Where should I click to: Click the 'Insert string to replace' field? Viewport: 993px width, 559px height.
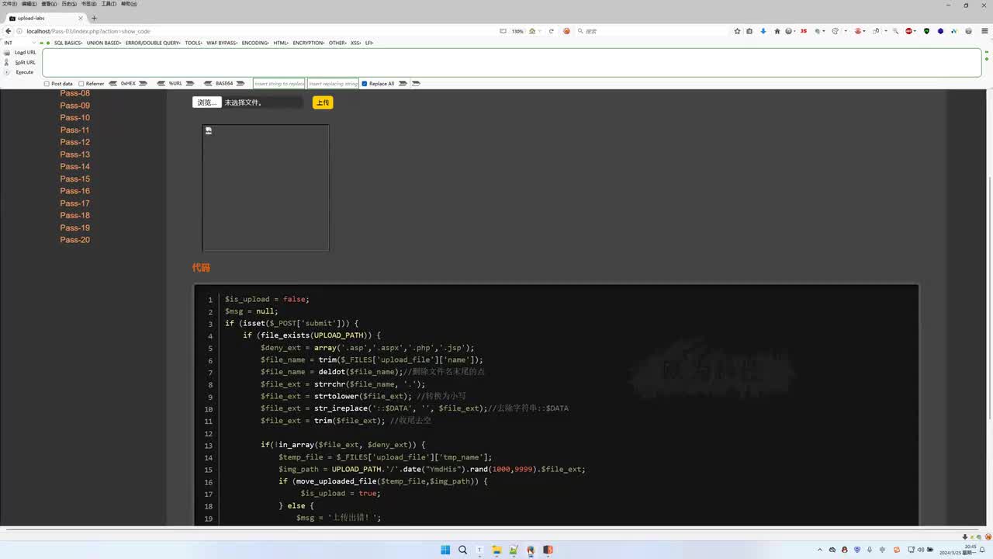pyautogui.click(x=279, y=83)
